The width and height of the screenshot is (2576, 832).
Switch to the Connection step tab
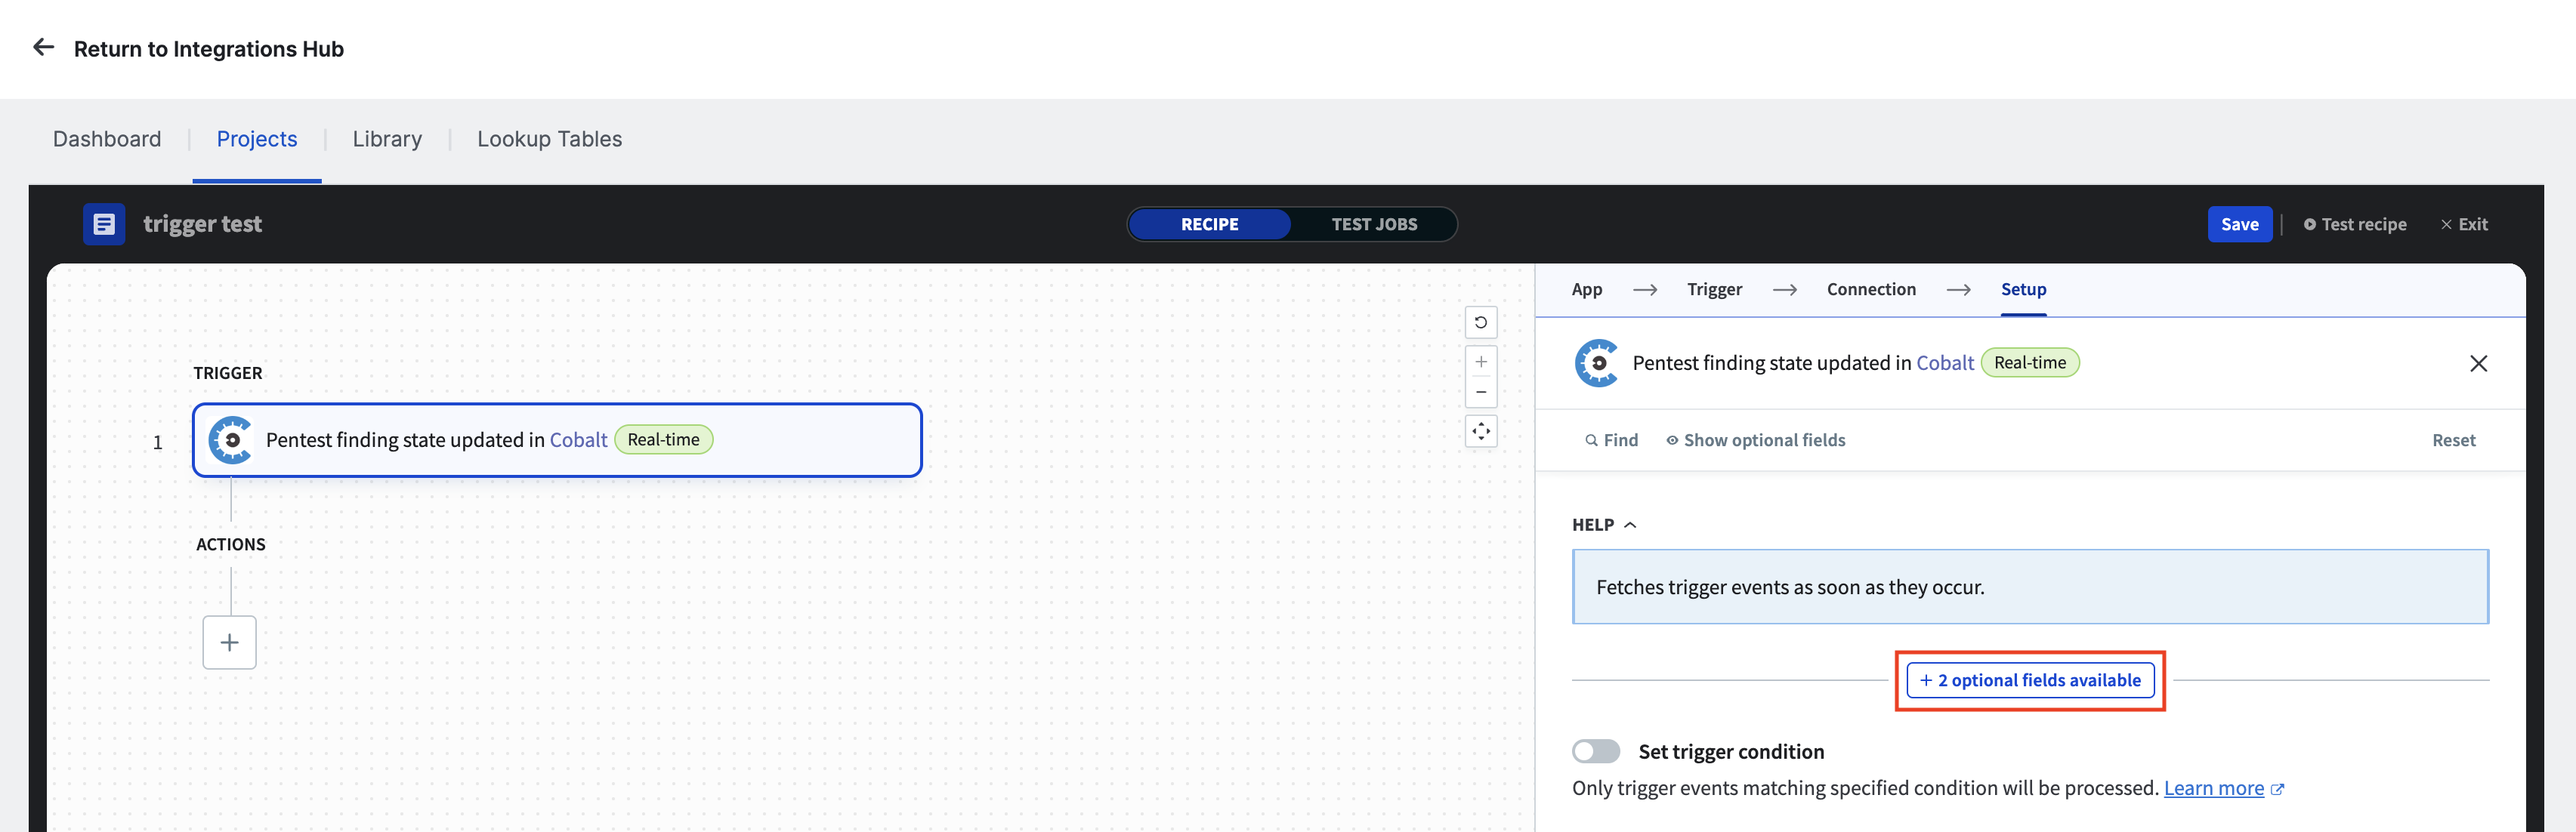[x=1870, y=289]
